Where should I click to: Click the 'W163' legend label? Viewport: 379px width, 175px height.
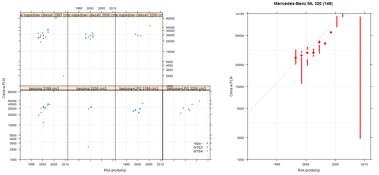coord(198,147)
